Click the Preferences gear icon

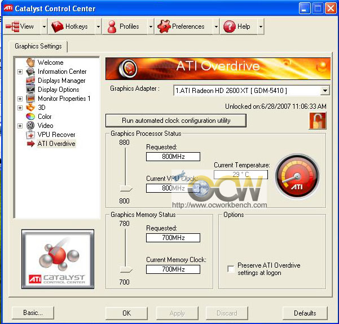coord(164,26)
